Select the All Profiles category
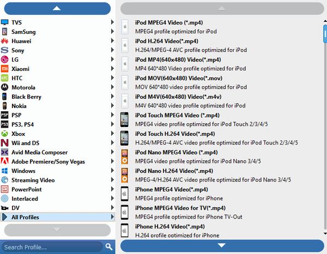The width and height of the screenshot is (327, 254). (57, 217)
